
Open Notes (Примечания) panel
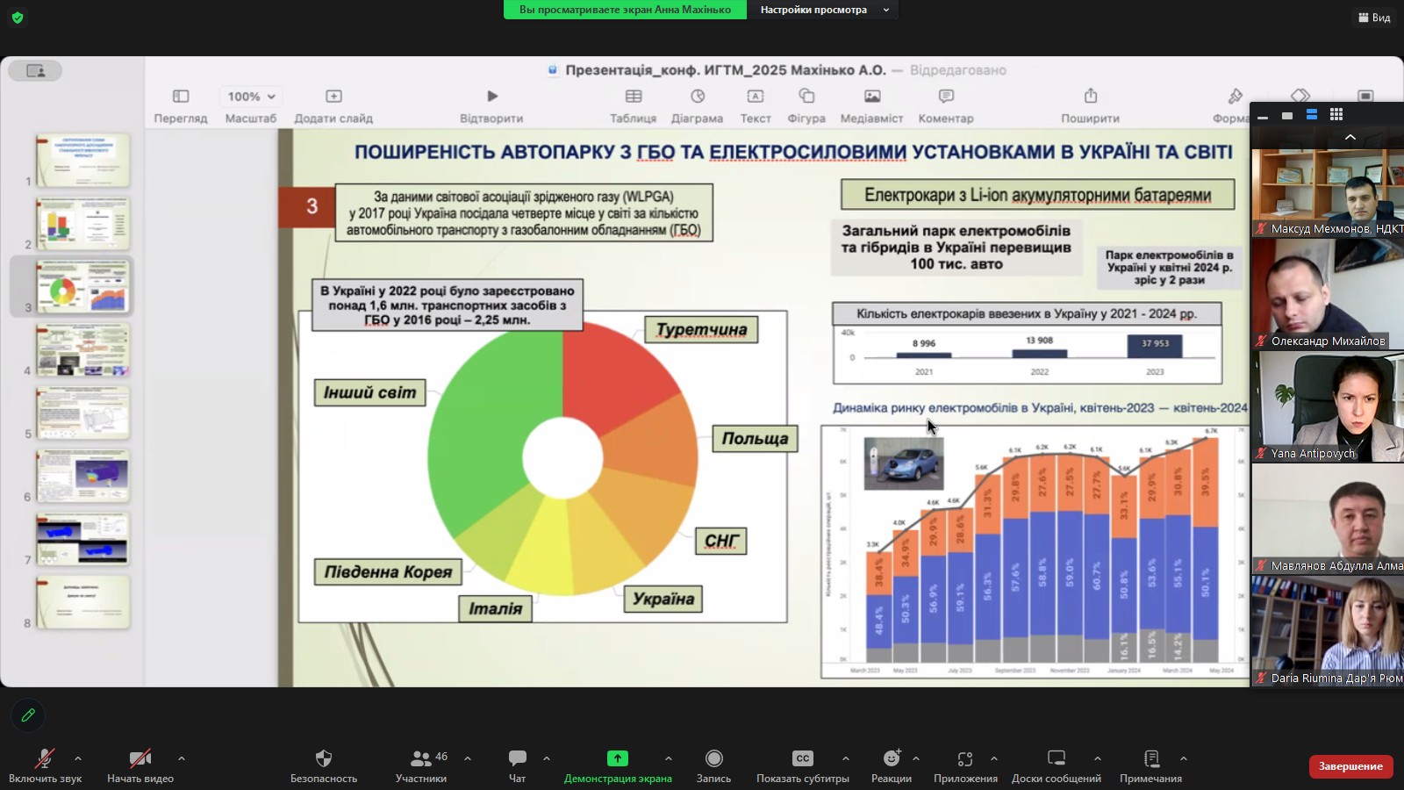pos(1150,759)
